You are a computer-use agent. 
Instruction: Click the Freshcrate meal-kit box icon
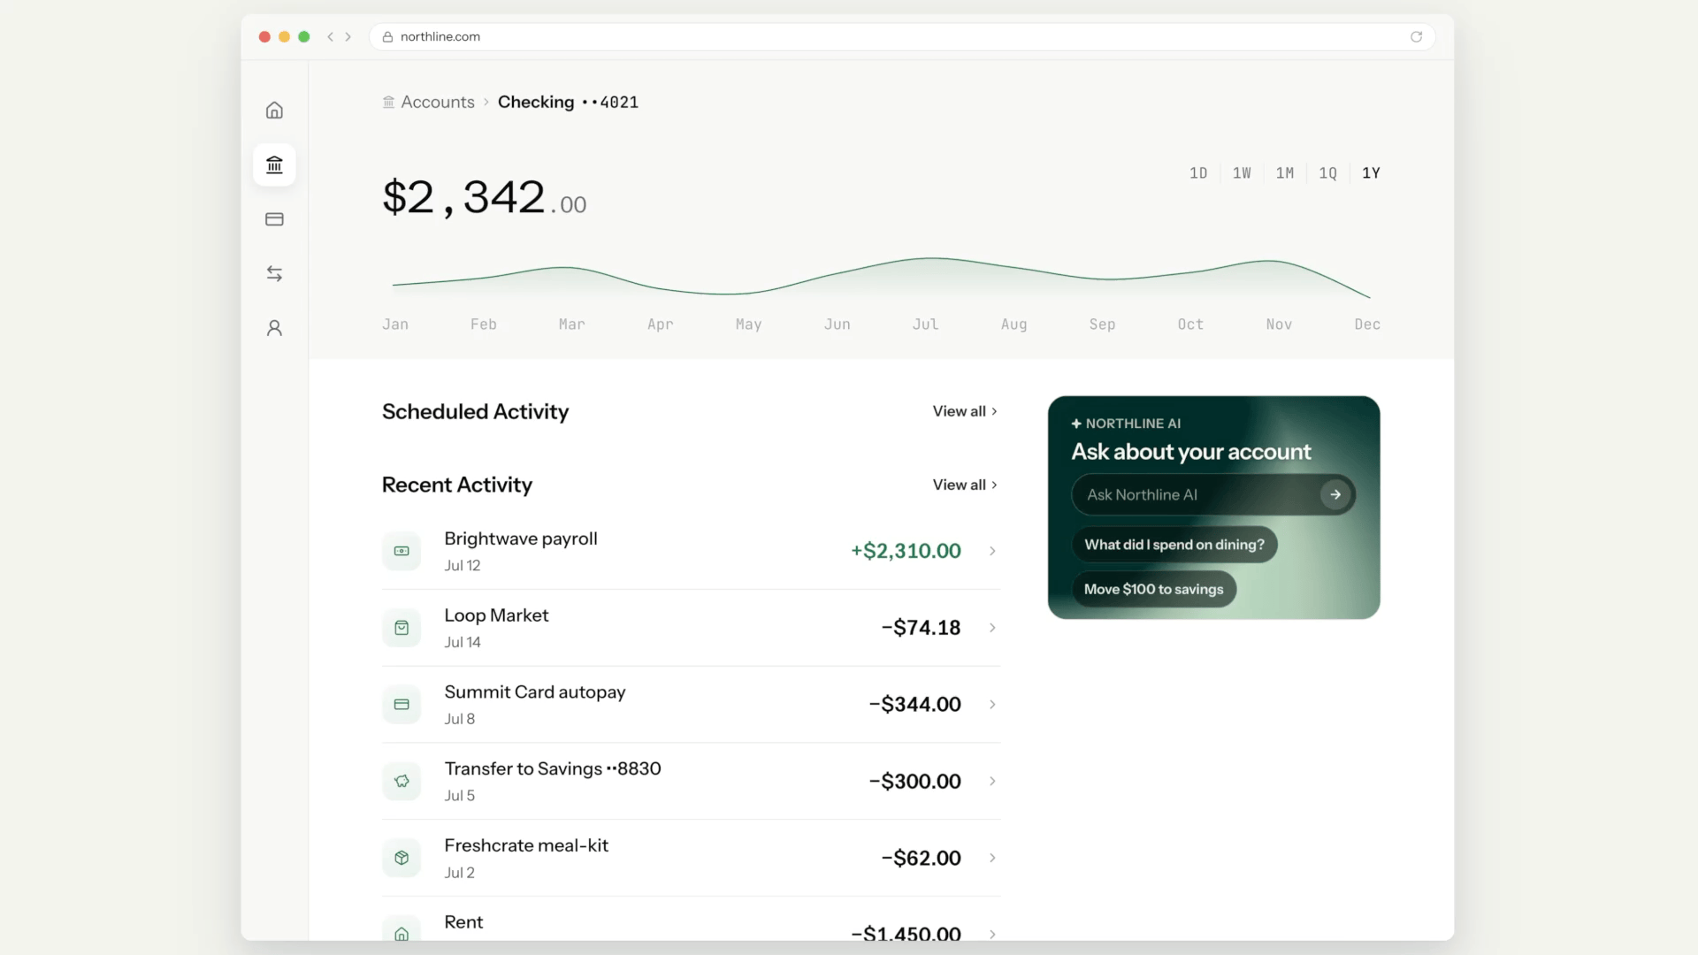pos(402,858)
